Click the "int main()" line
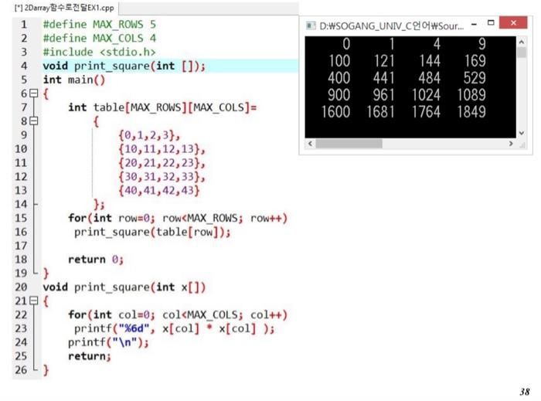 click(74, 80)
